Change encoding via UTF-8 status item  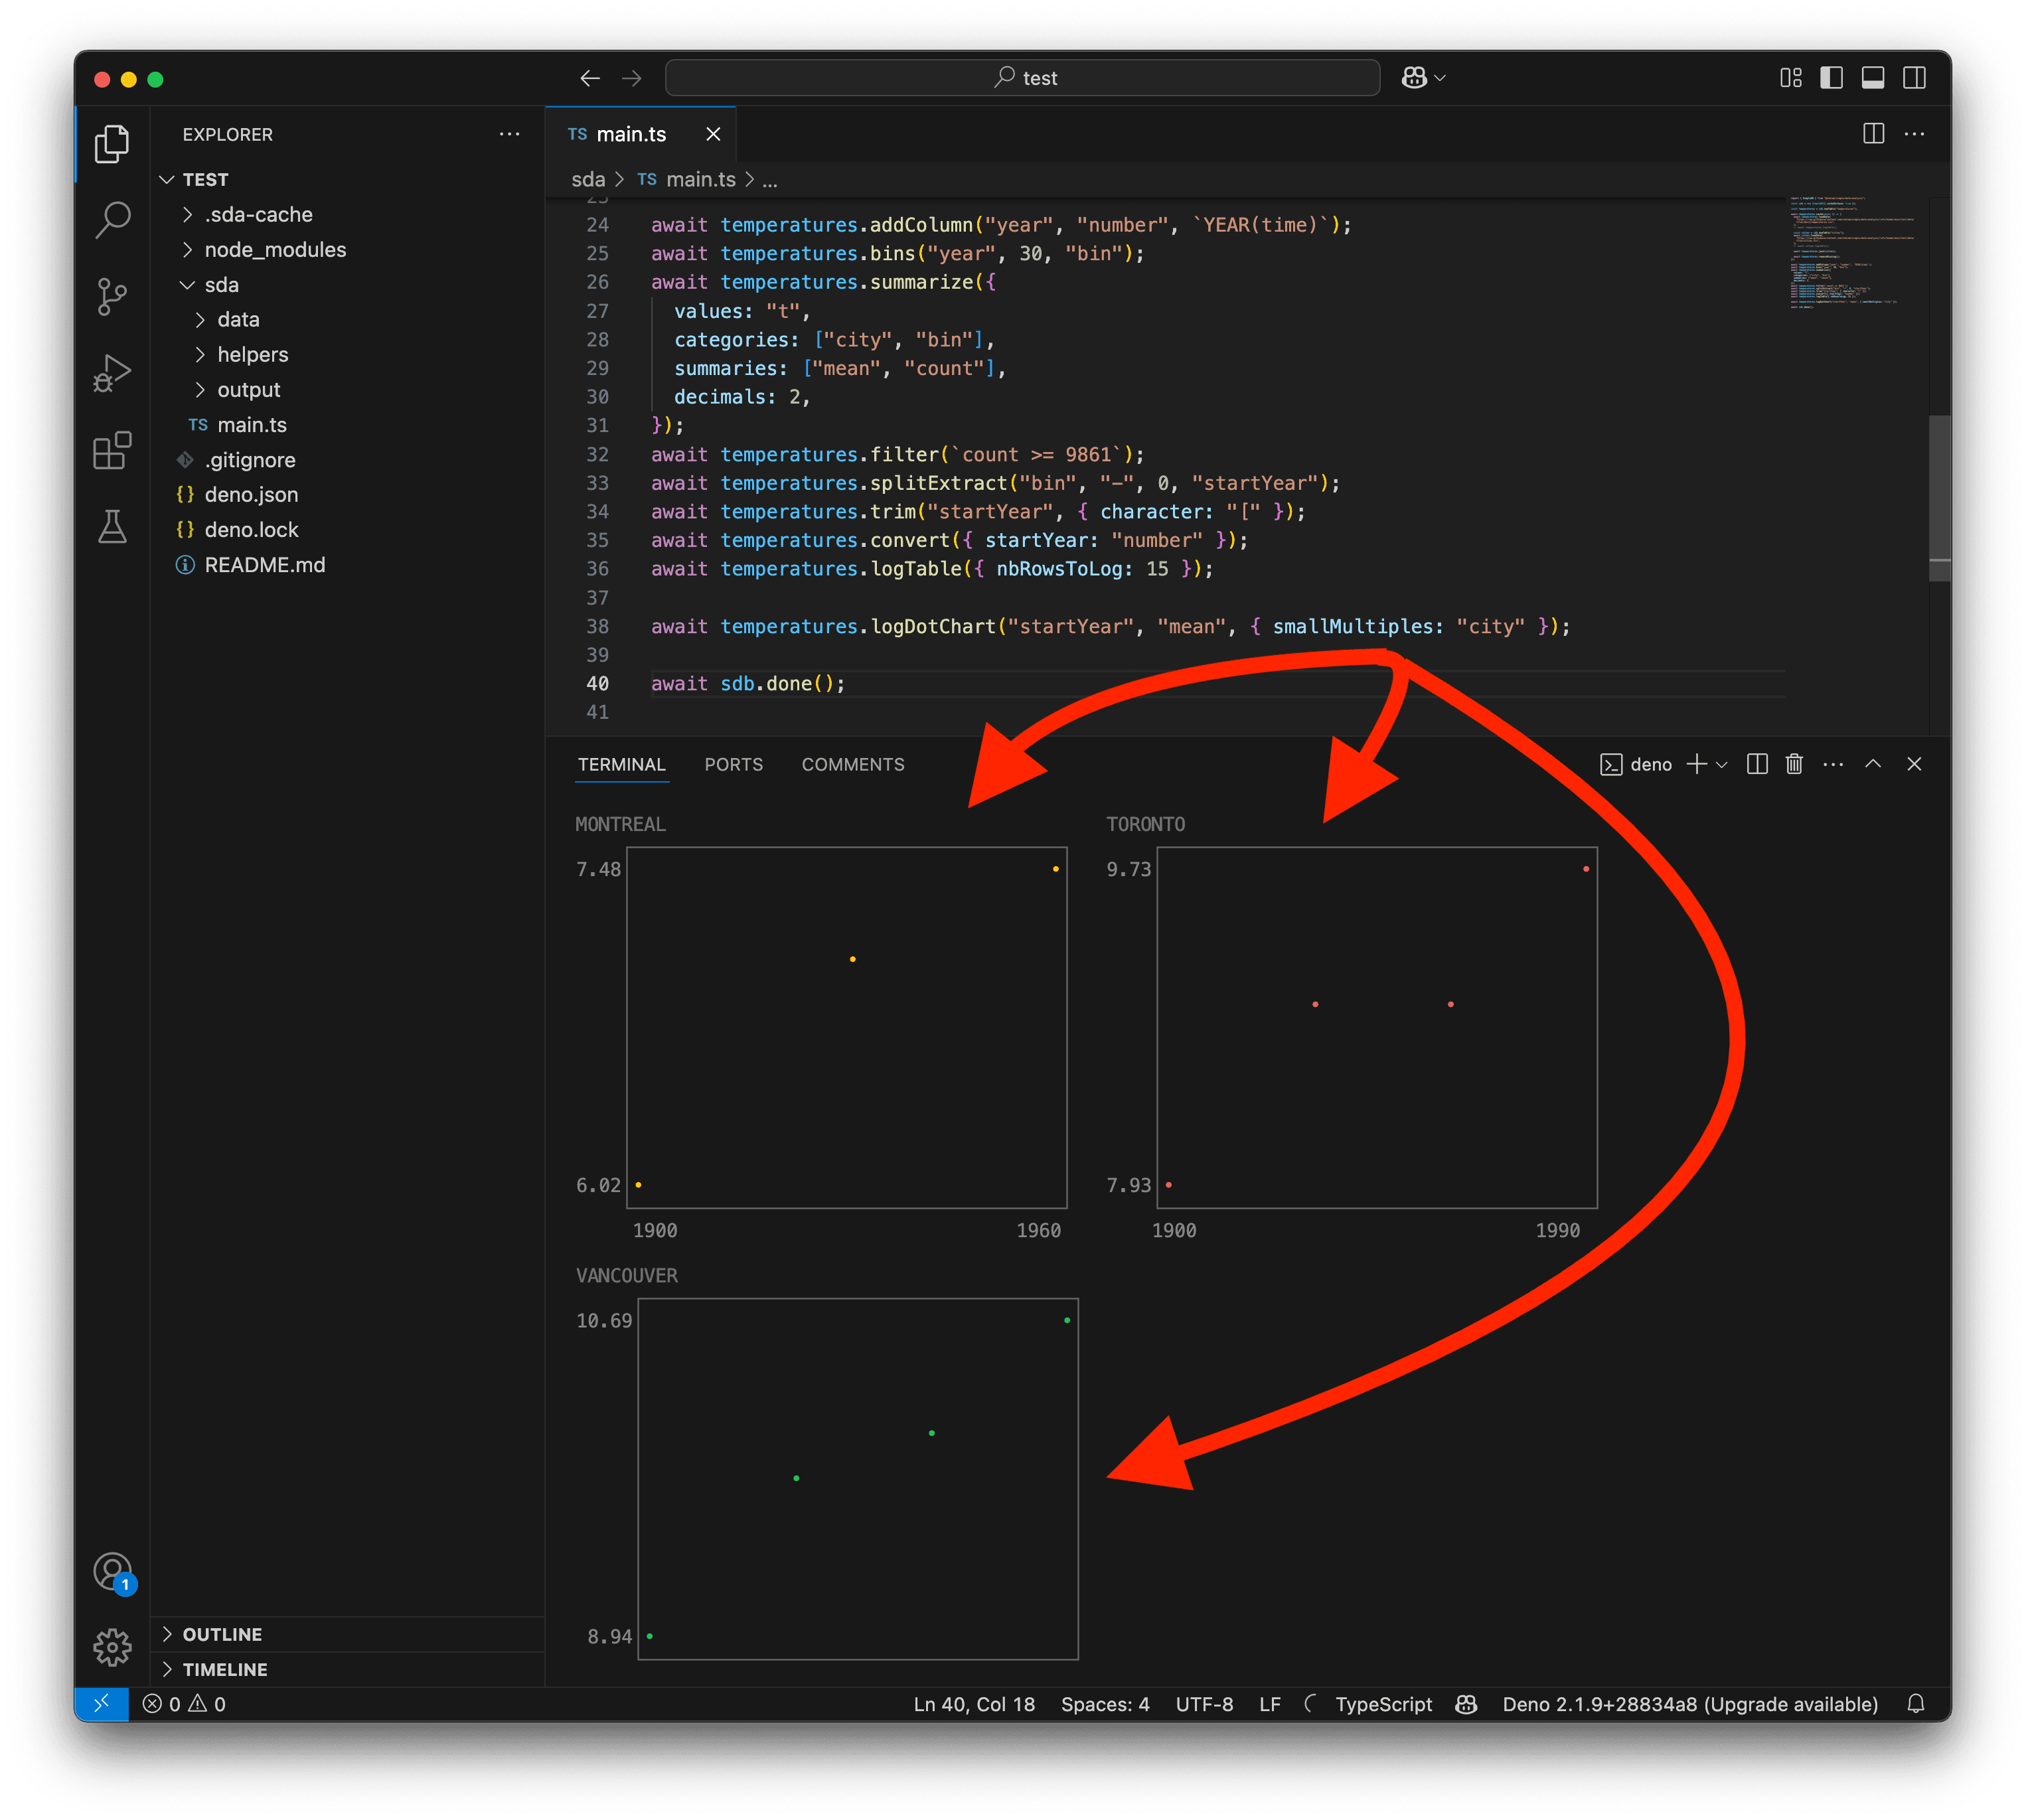pyautogui.click(x=1204, y=1704)
